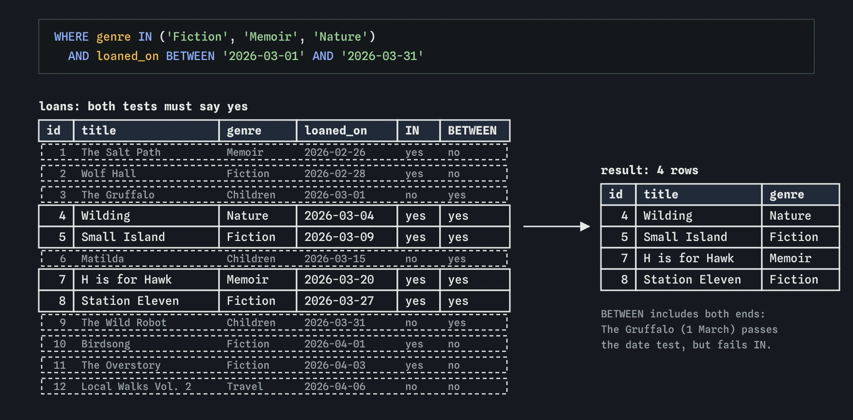Click the '2026-03-31' date in the SQL code
Viewport: 853px width, 420px height.
(x=382, y=56)
